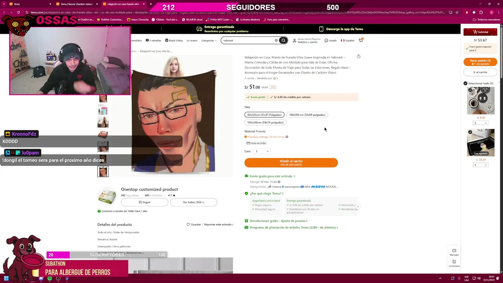Open the Comentarios feedback icon
The image size is (503, 283).
coord(454,263)
